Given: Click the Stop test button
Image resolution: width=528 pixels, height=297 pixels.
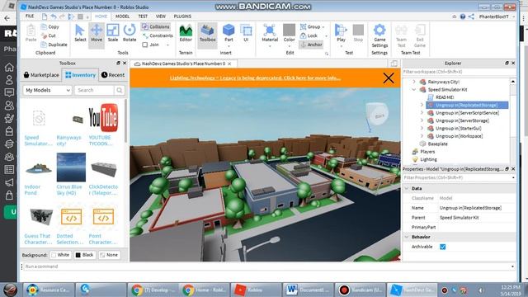Looking at the screenshot, I should [358, 33].
